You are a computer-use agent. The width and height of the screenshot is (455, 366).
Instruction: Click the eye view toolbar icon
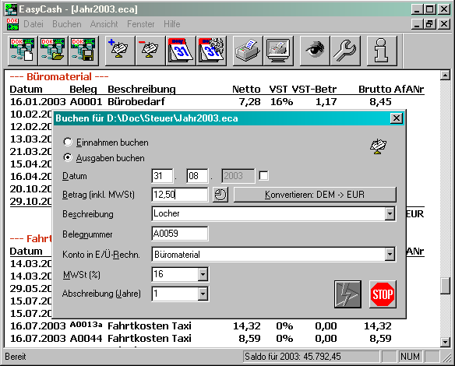coord(315,51)
